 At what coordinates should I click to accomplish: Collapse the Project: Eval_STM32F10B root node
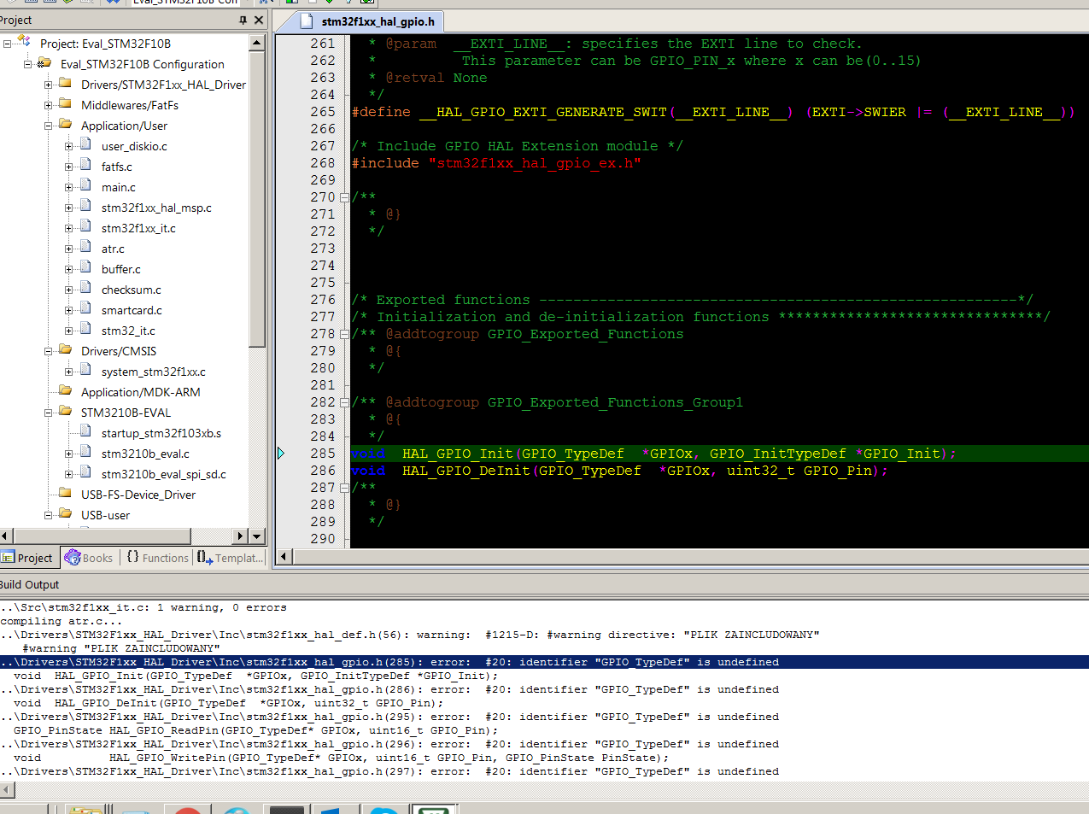pyautogui.click(x=7, y=43)
